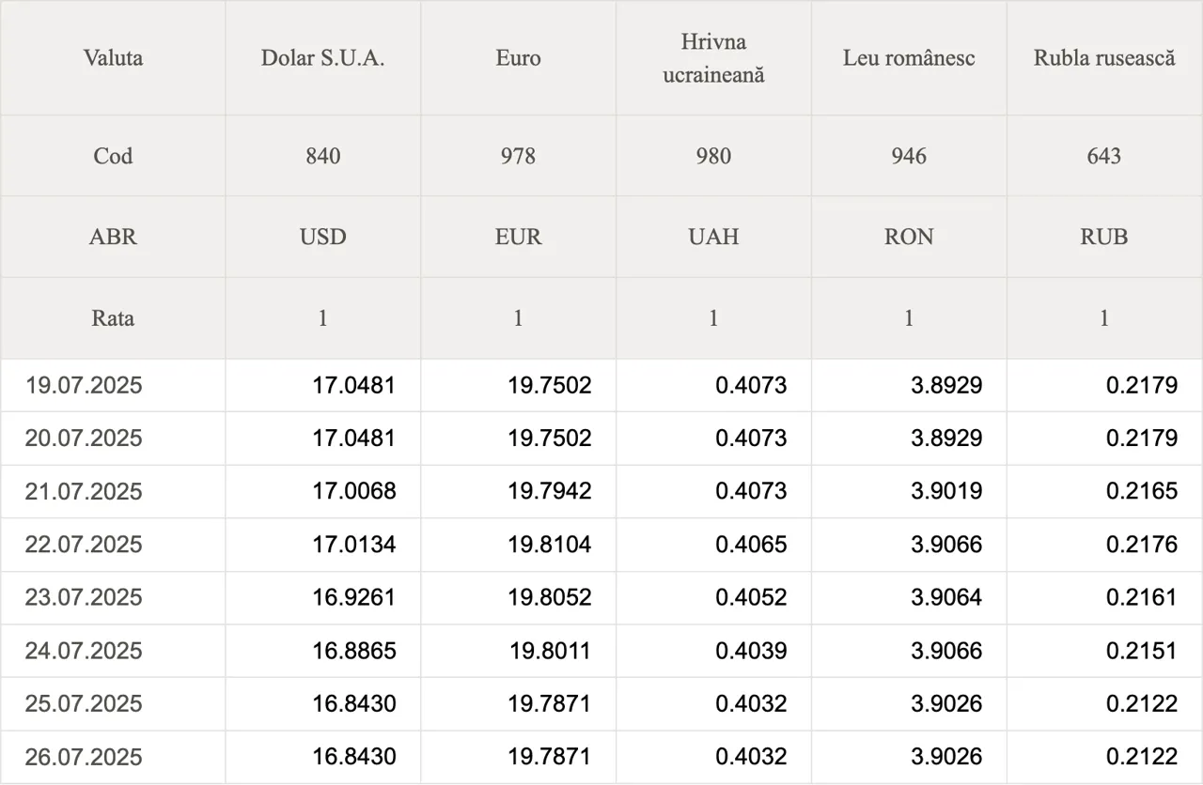Click currency code 980 cell
The height and width of the screenshot is (785, 1203).
[713, 156]
